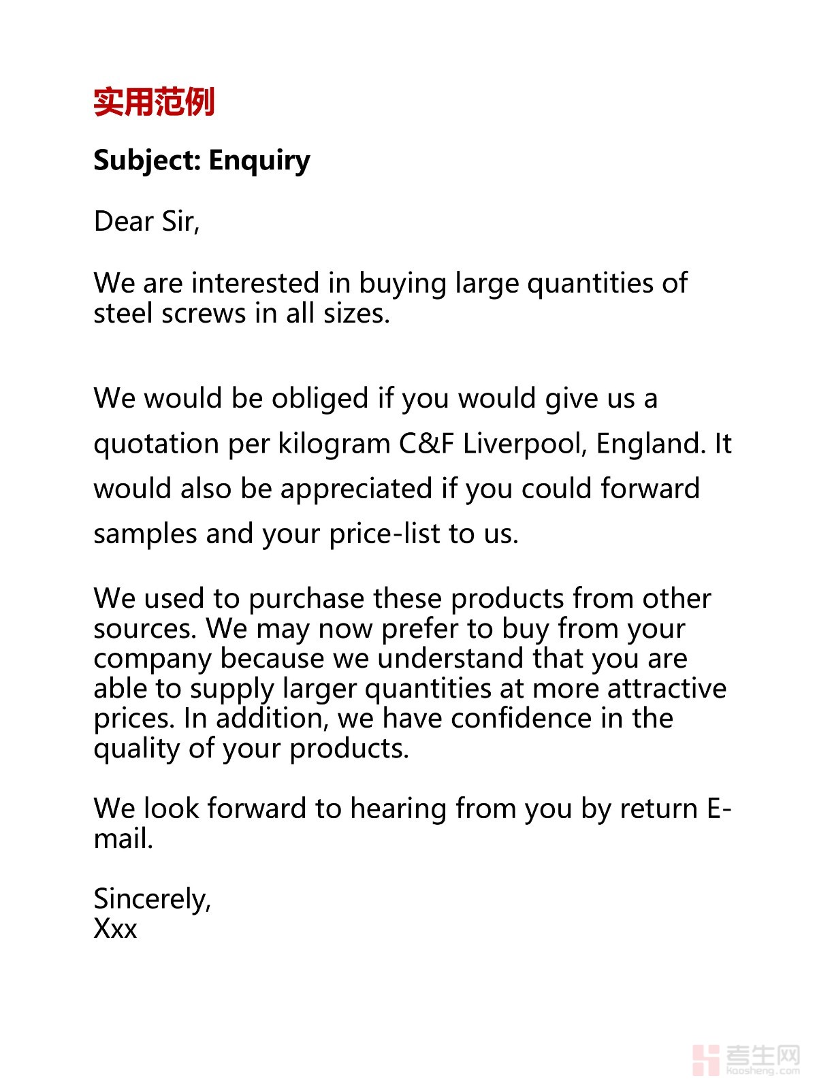Click the word 'sources' in third paragraph
Screen dimensions: 817x1089
pos(144,629)
